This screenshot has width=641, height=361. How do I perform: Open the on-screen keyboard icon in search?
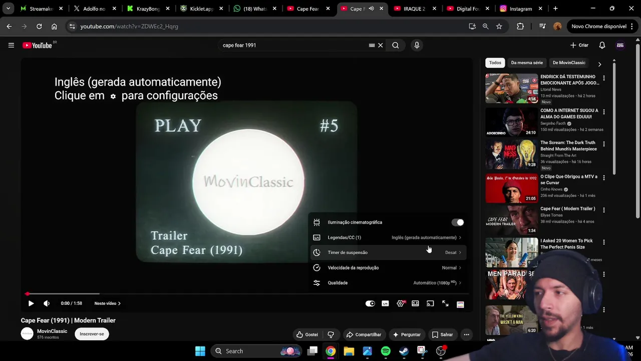pos(372,45)
